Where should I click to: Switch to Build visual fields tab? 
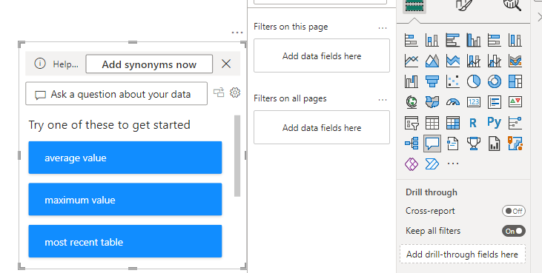(x=414, y=6)
